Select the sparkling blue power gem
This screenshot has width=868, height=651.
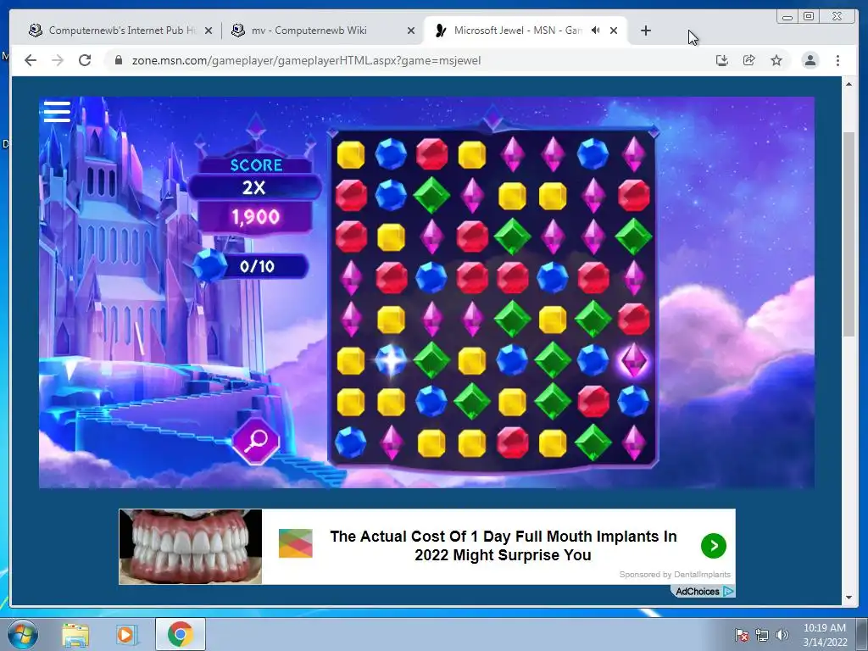click(x=391, y=360)
